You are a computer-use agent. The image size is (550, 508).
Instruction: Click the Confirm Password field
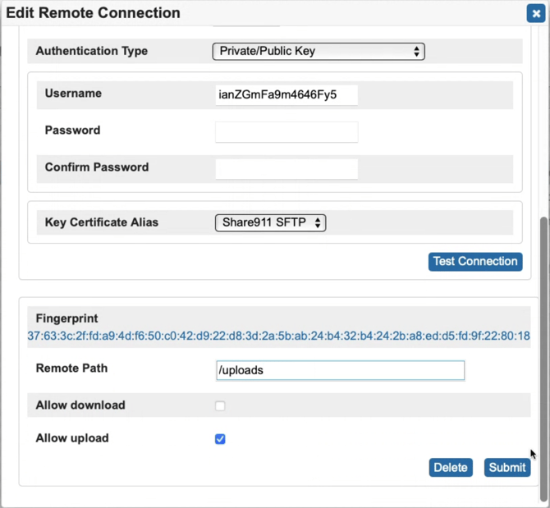286,168
